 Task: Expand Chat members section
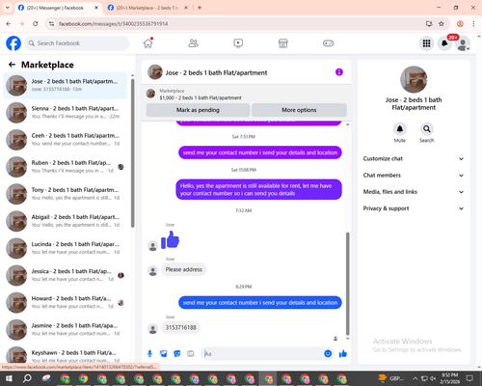point(414,176)
